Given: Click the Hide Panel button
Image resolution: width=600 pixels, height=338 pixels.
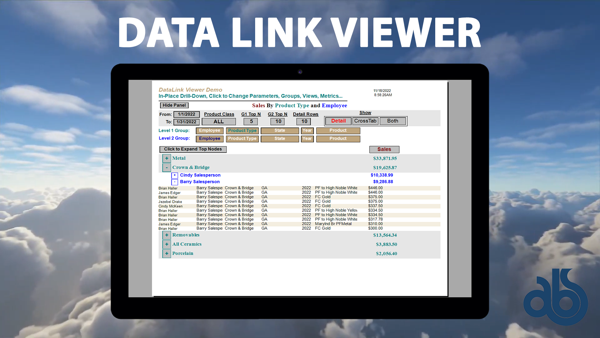Looking at the screenshot, I should click(174, 105).
